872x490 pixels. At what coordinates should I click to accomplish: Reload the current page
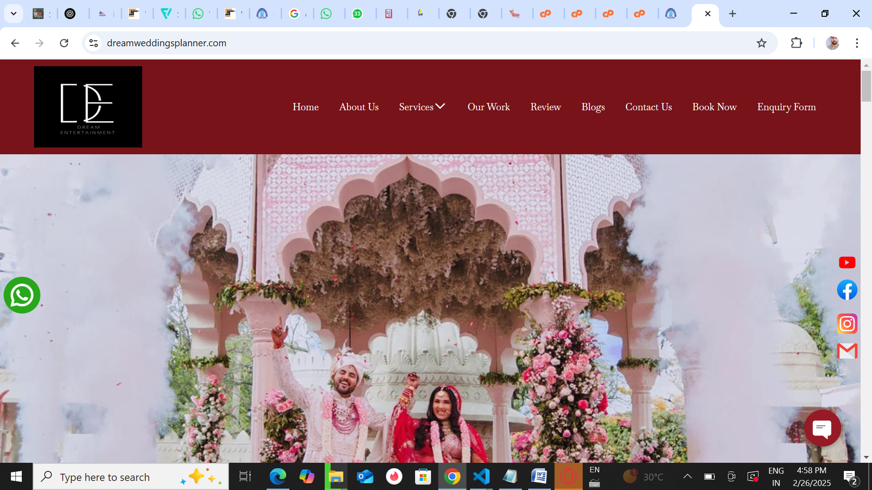coord(64,43)
